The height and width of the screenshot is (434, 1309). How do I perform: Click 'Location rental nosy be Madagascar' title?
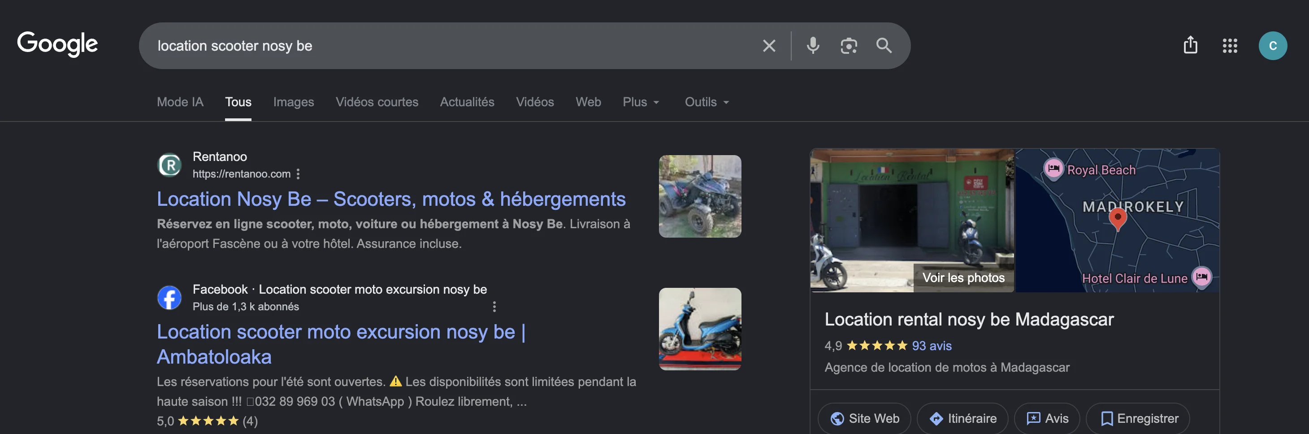(x=969, y=319)
